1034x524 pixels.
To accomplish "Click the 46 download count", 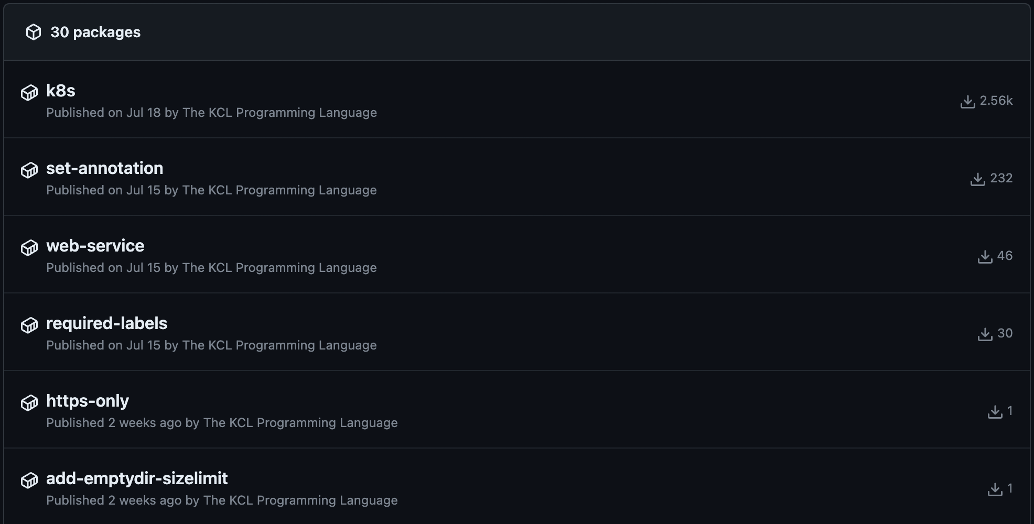I will click(x=1005, y=256).
